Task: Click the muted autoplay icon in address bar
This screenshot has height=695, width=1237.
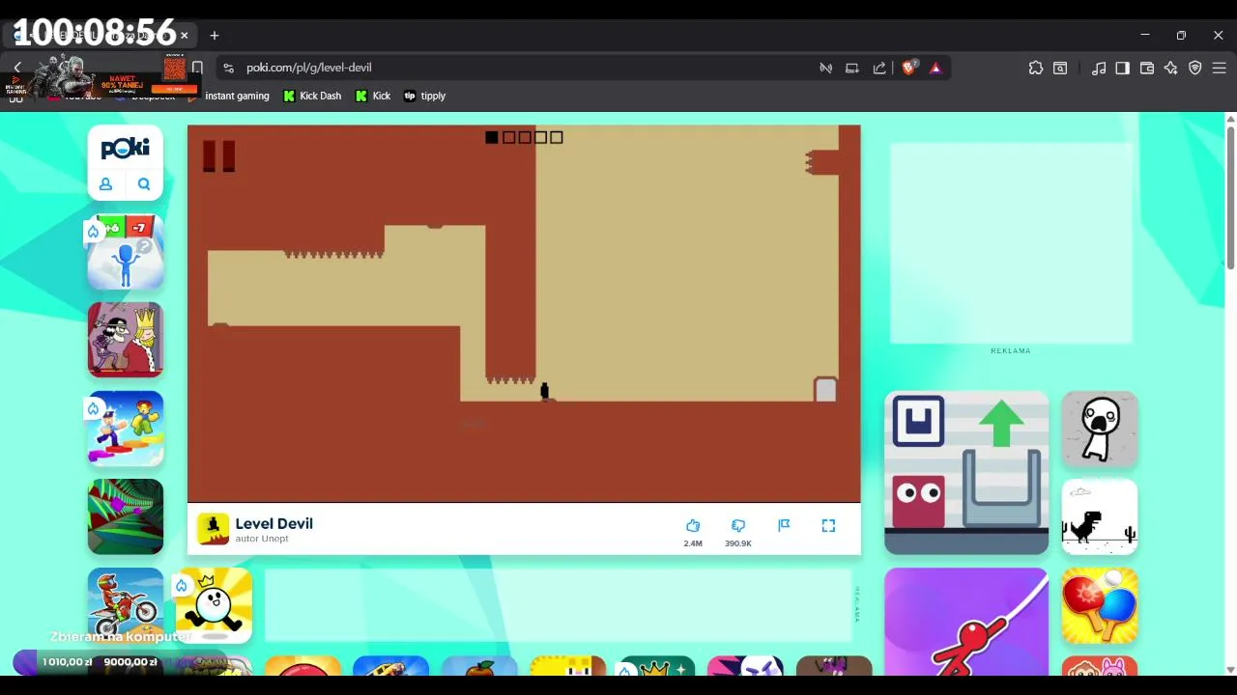Action: [825, 68]
